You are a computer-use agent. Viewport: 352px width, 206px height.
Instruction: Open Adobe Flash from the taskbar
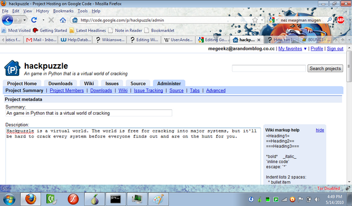pos(73,199)
